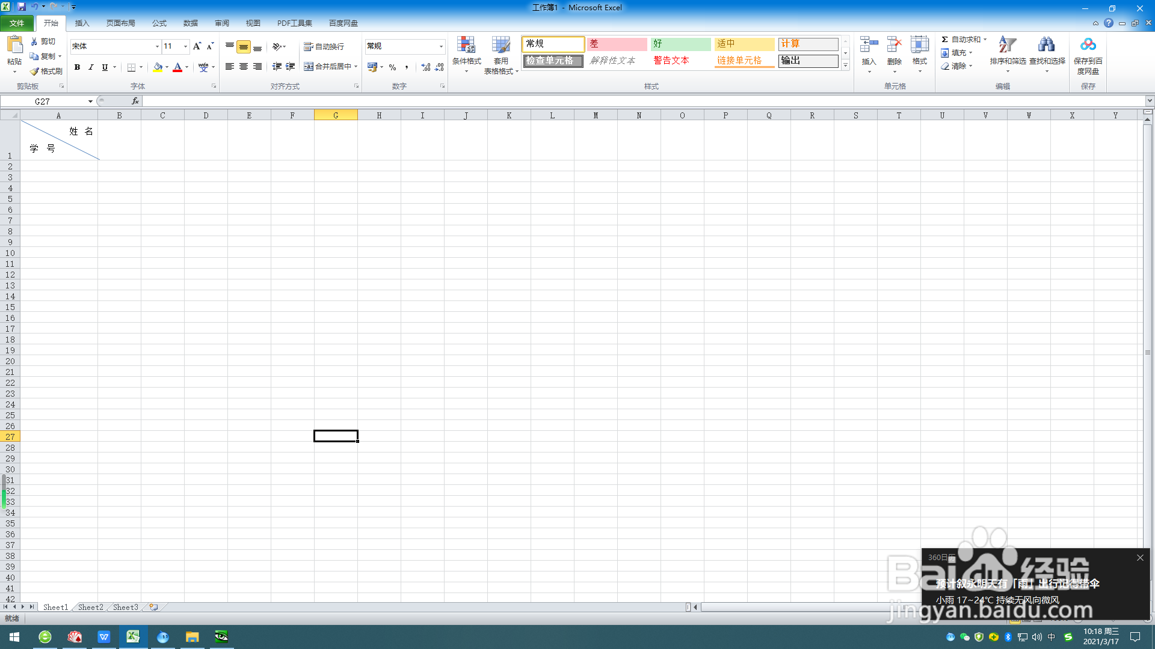Apply the Bad (差) cell style
Viewport: 1155px width, 649px height.
[617, 44]
